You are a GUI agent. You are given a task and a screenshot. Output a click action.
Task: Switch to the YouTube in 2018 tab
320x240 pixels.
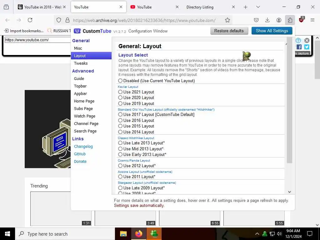(43, 7)
